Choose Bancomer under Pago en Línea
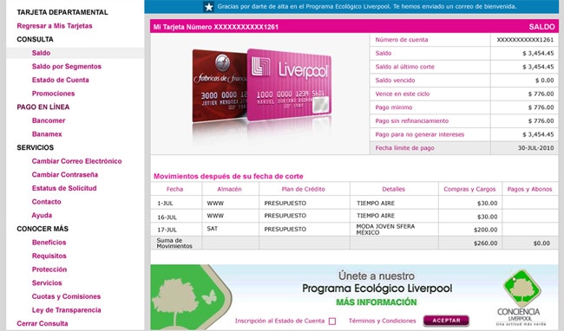 tap(49, 120)
